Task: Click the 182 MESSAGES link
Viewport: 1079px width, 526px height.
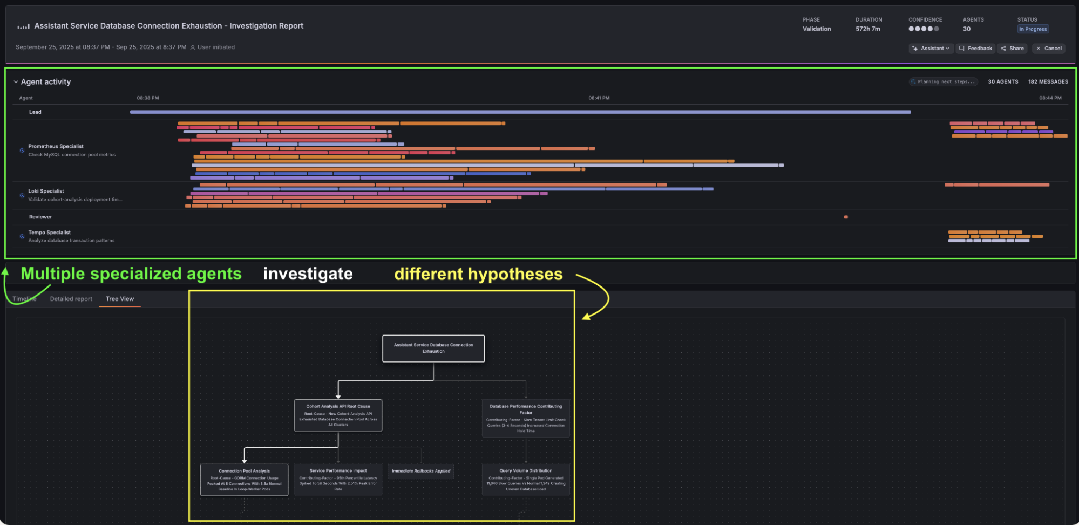Action: (x=1047, y=81)
